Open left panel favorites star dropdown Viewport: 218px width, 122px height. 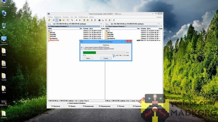pyautogui.click(x=101, y=26)
